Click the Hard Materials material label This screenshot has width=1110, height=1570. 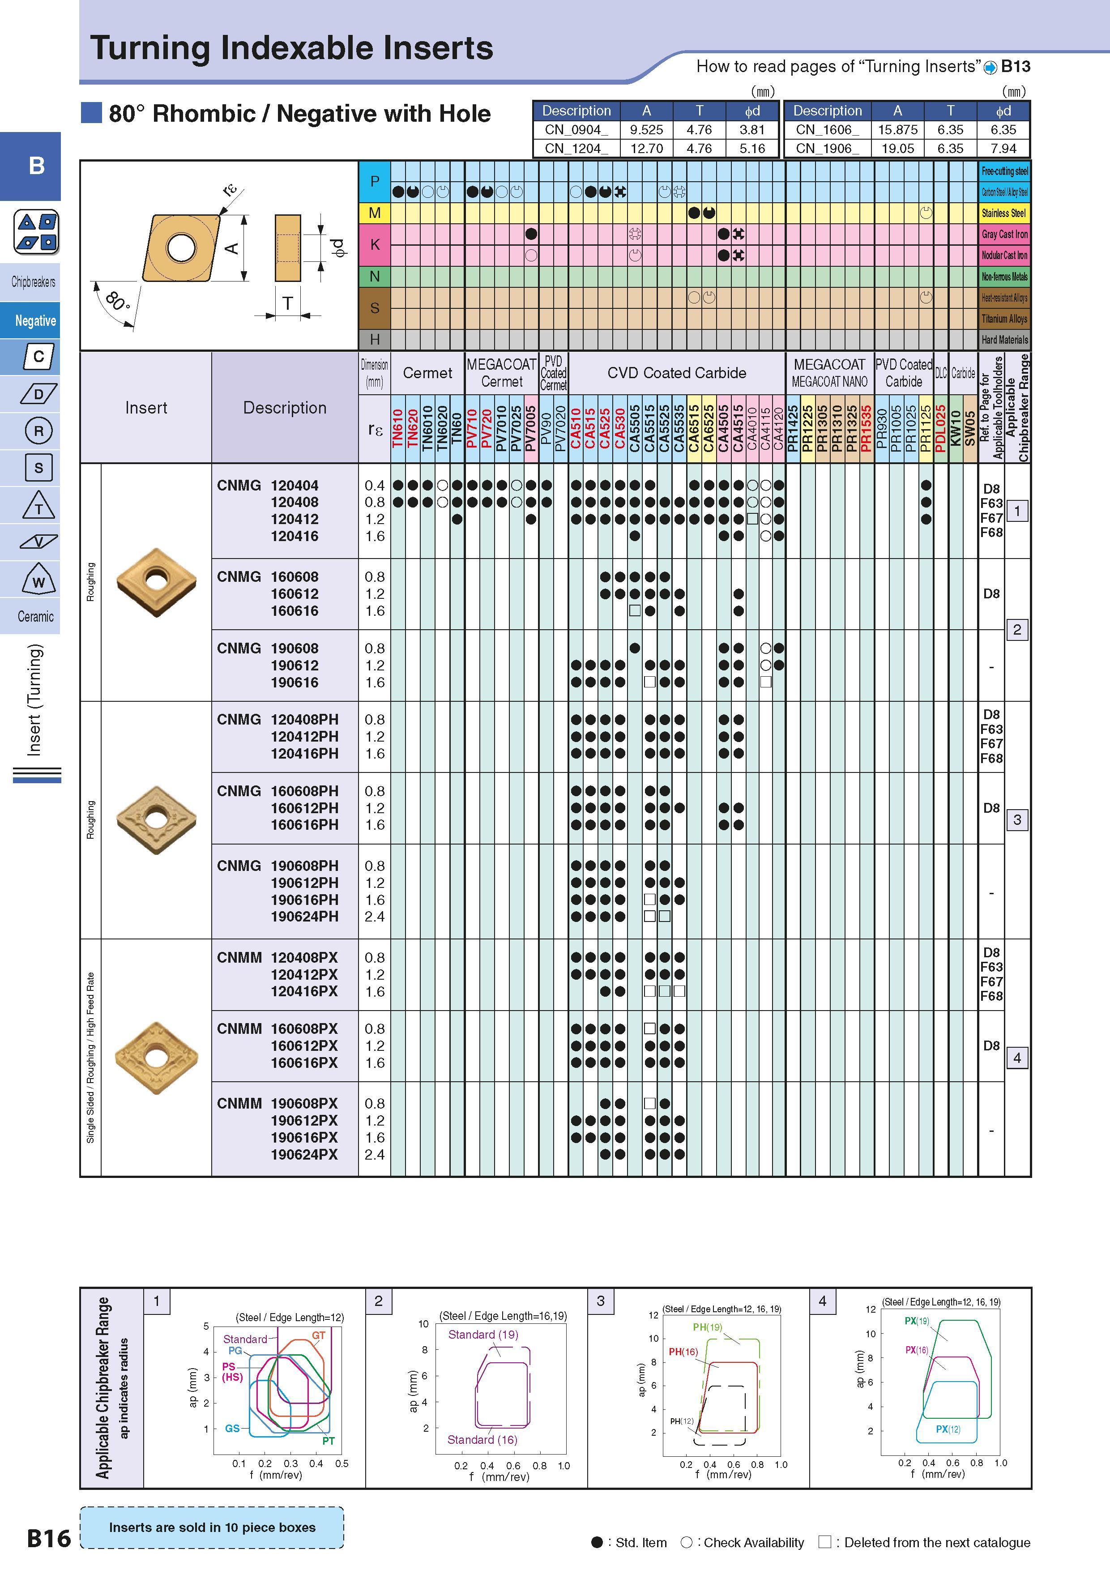[x=1004, y=339]
